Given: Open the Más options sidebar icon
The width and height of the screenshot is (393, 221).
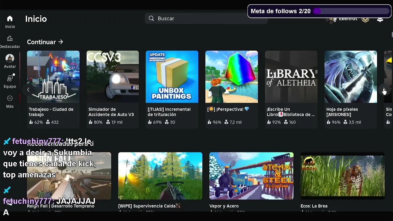Looking at the screenshot, I should [10, 98].
